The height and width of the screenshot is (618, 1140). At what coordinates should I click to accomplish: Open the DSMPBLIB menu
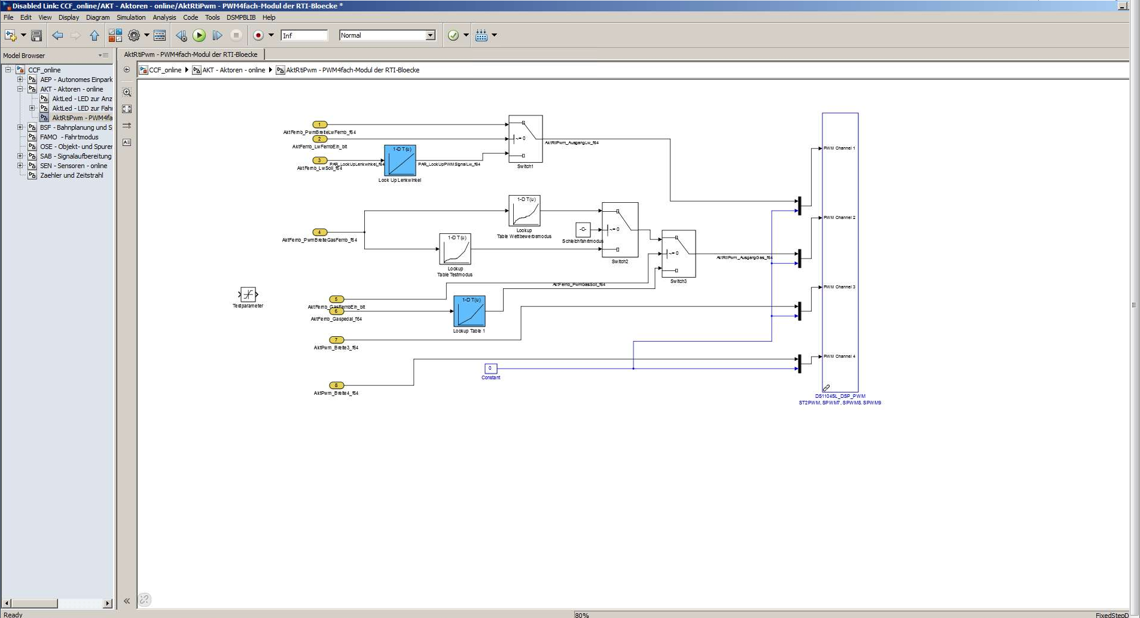point(240,17)
